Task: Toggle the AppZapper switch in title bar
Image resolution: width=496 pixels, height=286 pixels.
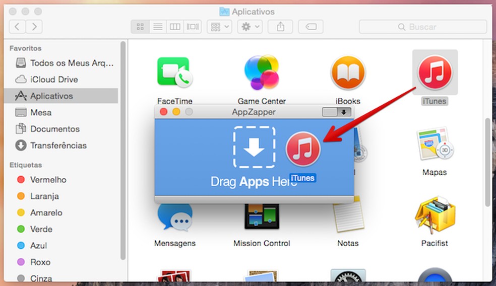Action: 336,112
